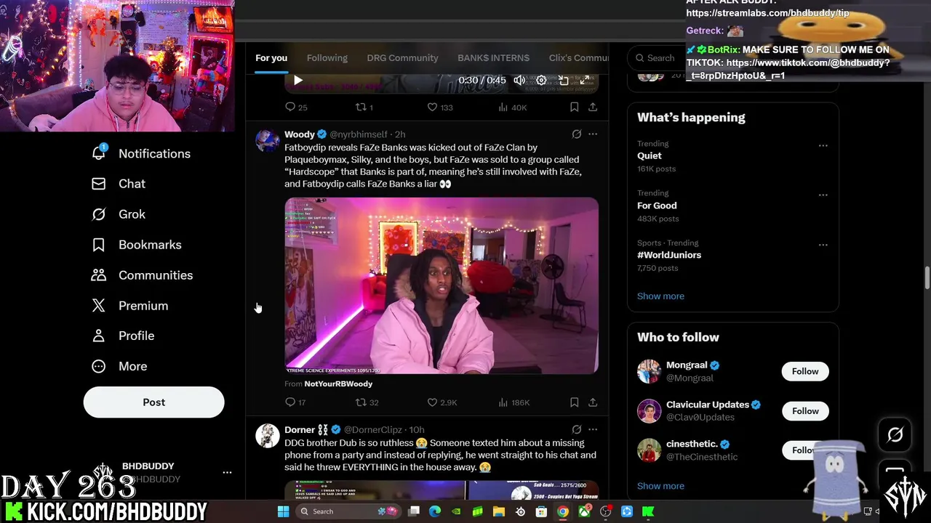Open the floating Grok button
The image size is (931, 523).
coord(895,434)
